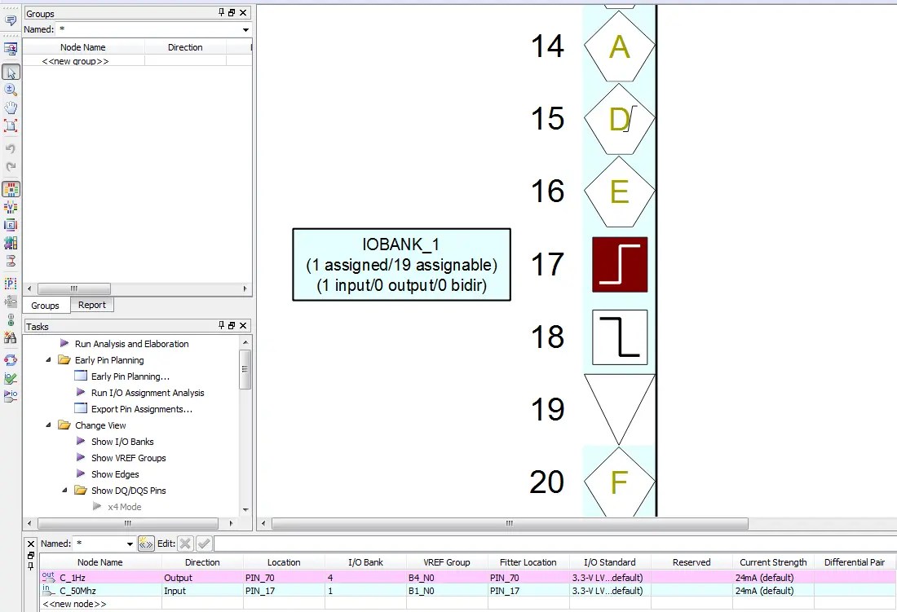
Task: Open Early Pin Planning... task
Action: [x=130, y=376]
